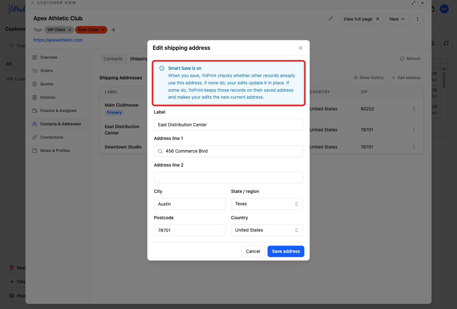Open the vertical dots menu next to New
Image resolution: width=457 pixels, height=309 pixels.
[x=418, y=19]
